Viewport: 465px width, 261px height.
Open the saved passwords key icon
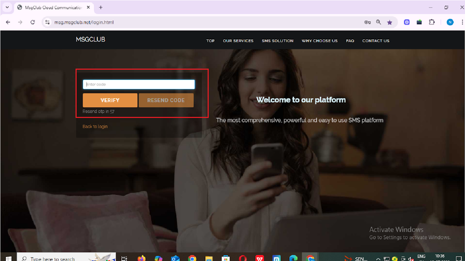[x=367, y=22]
